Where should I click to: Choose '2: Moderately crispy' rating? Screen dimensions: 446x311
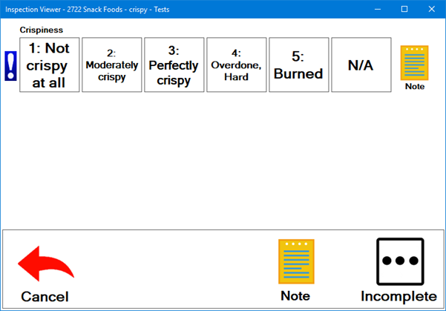111,65
